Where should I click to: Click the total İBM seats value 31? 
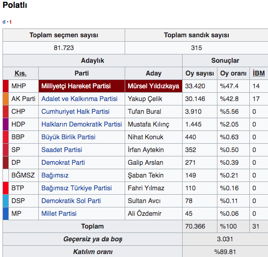coord(256,227)
